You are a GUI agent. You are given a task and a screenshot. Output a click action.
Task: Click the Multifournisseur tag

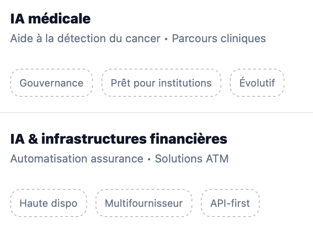point(144,203)
